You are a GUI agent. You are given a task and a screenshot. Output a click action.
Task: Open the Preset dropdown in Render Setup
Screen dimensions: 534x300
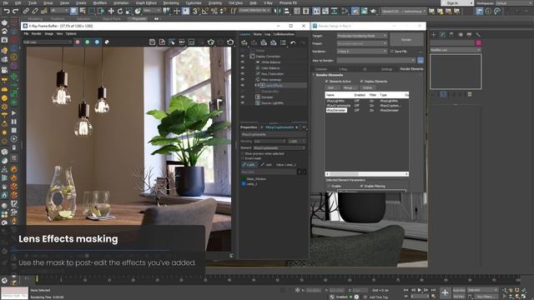pos(362,43)
